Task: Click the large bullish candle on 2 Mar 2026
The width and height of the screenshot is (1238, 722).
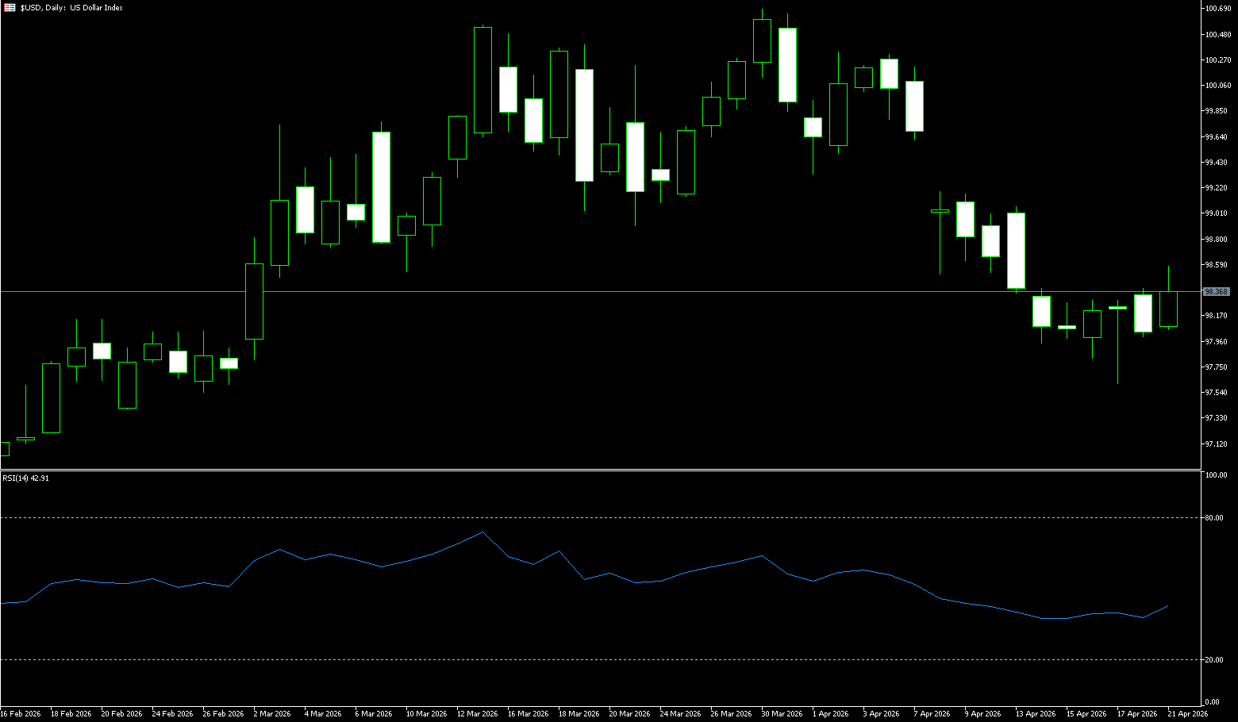Action: [254, 301]
